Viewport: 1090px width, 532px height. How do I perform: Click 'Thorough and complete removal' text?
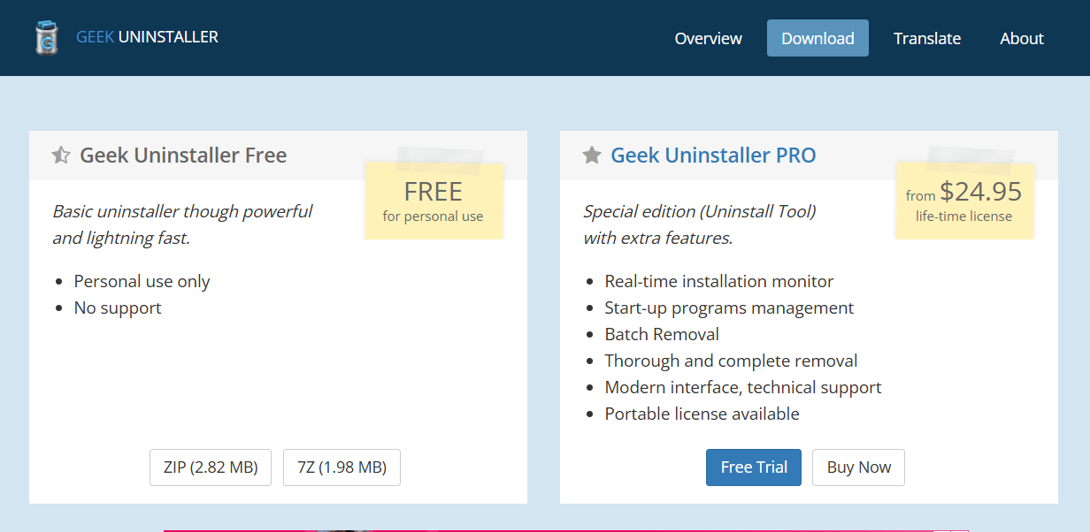[x=731, y=361]
